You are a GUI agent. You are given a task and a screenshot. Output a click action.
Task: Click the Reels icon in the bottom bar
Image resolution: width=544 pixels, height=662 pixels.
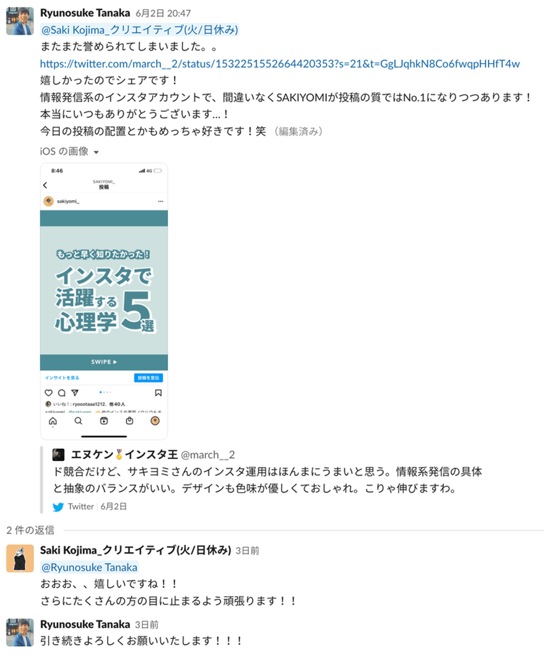coord(104,421)
